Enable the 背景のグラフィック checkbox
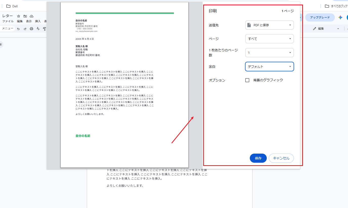Screen dimensions: 348x208 pyautogui.click(x=247, y=80)
